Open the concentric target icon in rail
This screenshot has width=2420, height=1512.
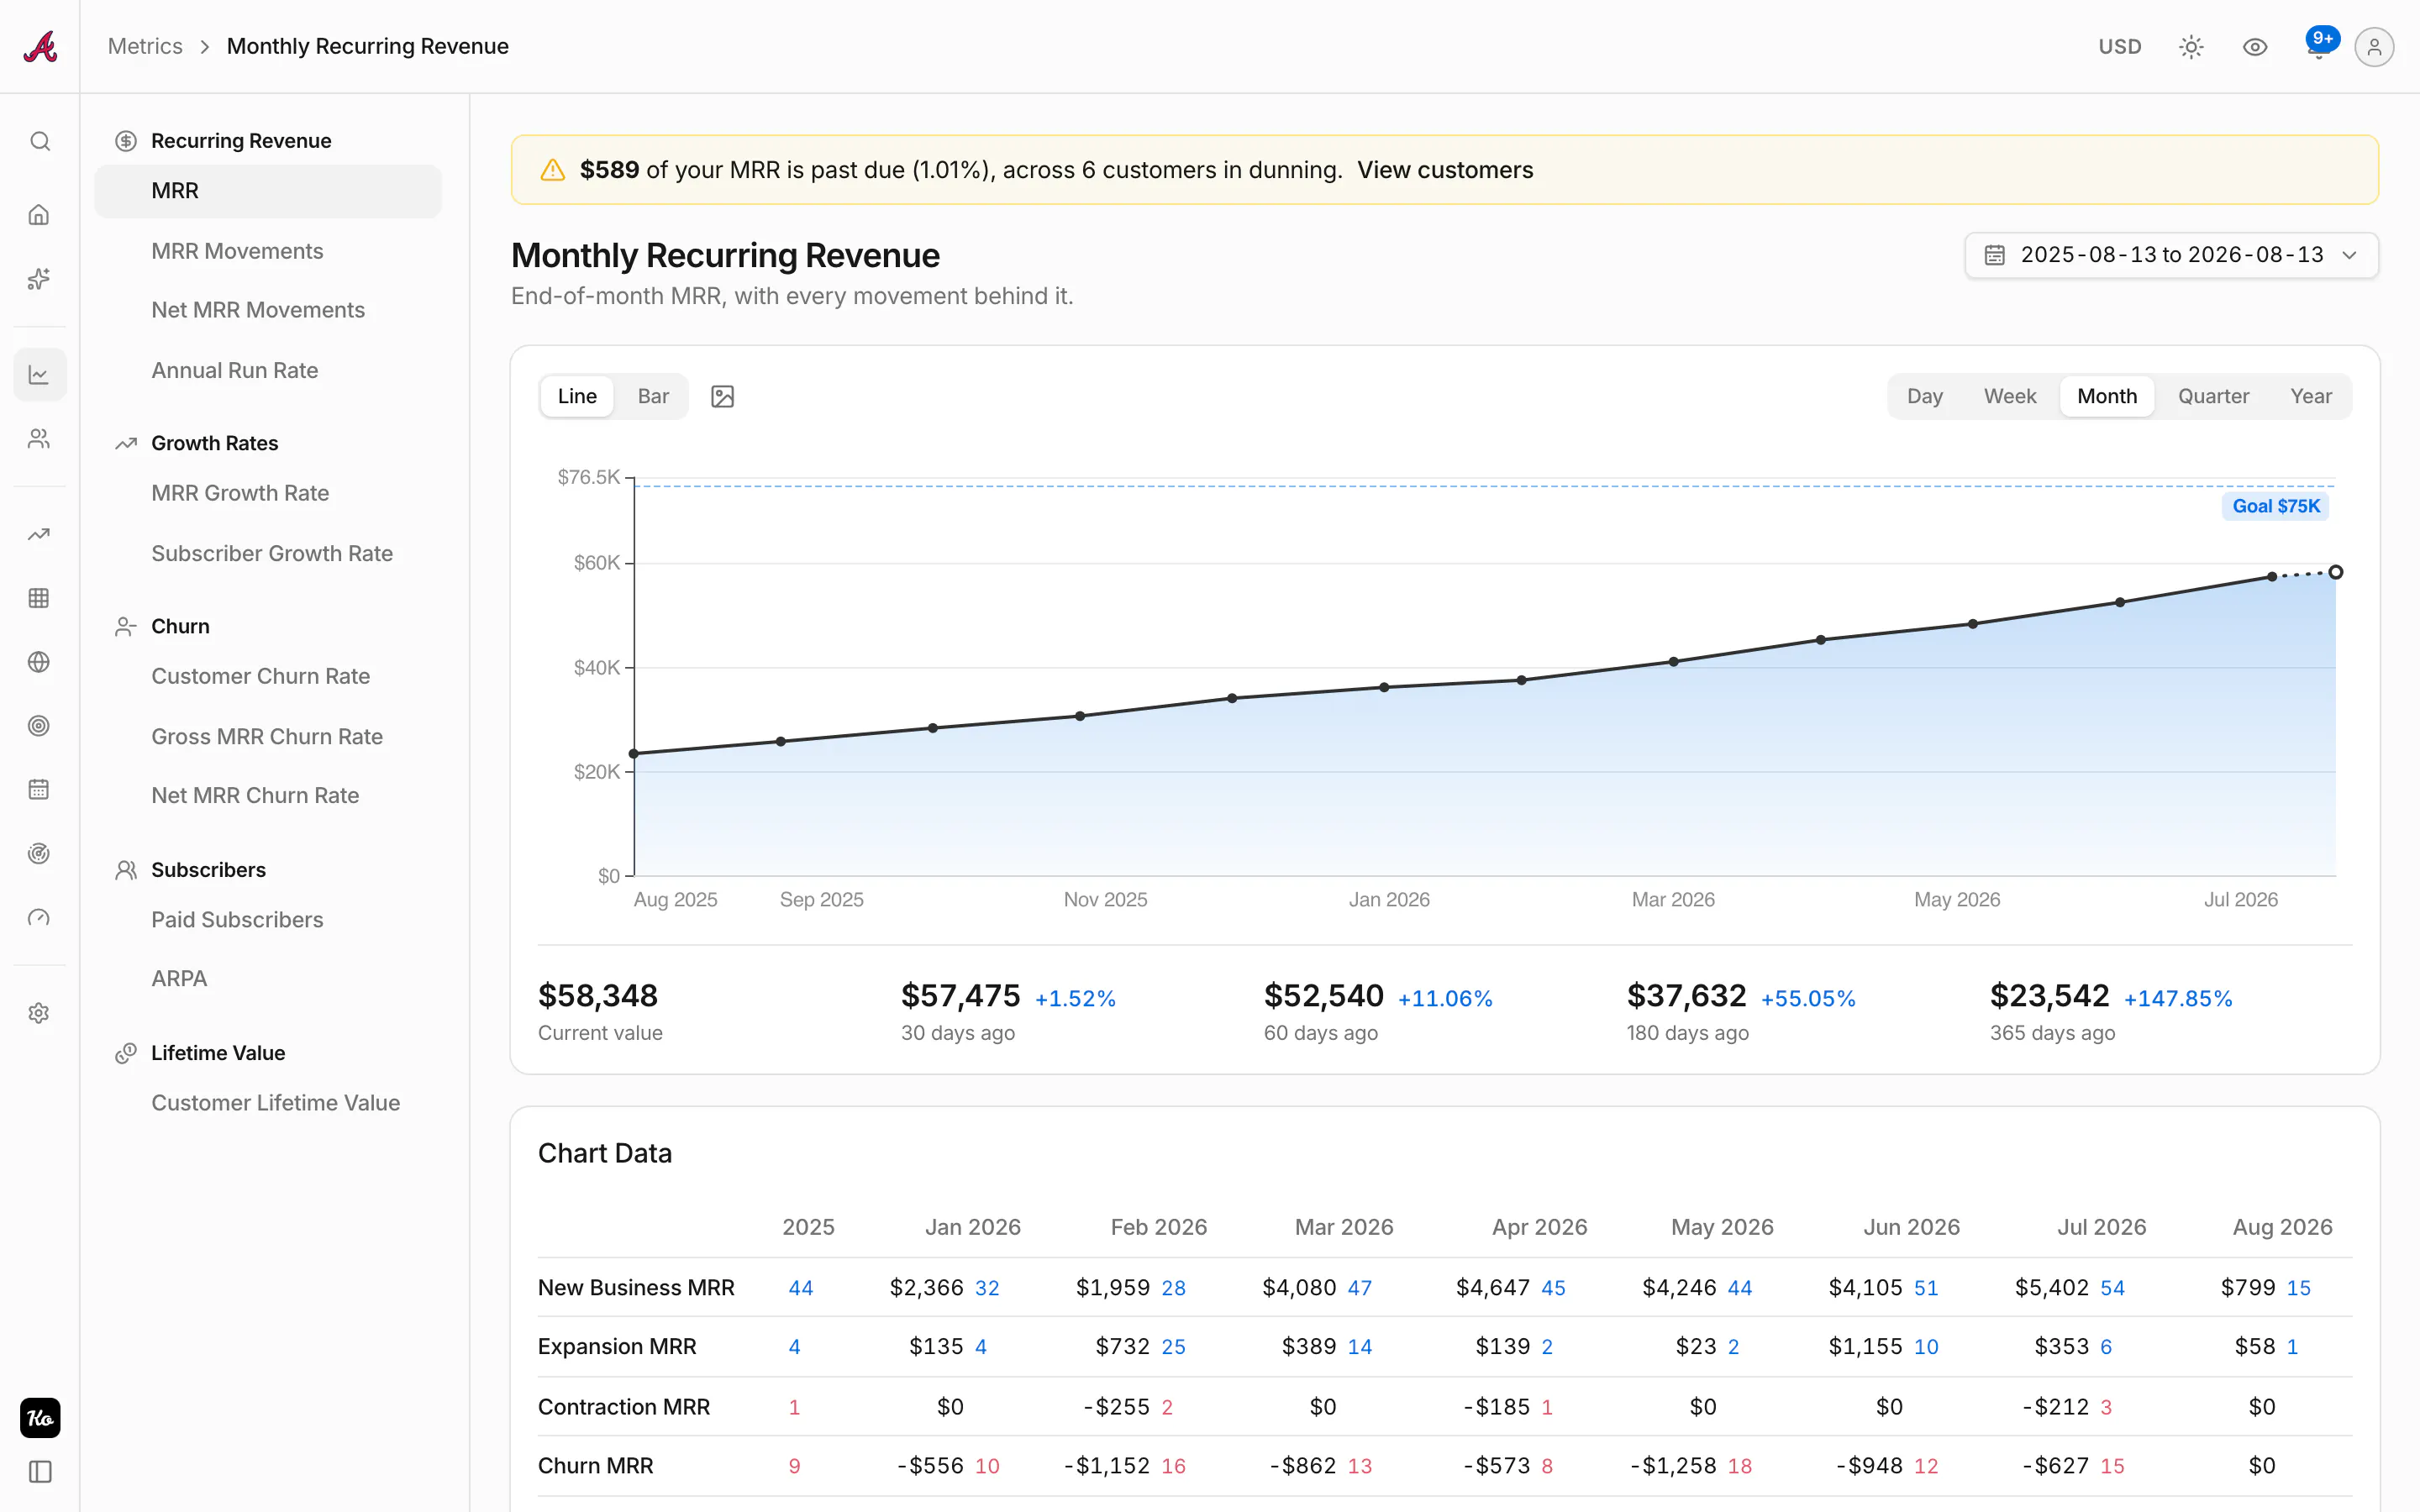(x=39, y=726)
